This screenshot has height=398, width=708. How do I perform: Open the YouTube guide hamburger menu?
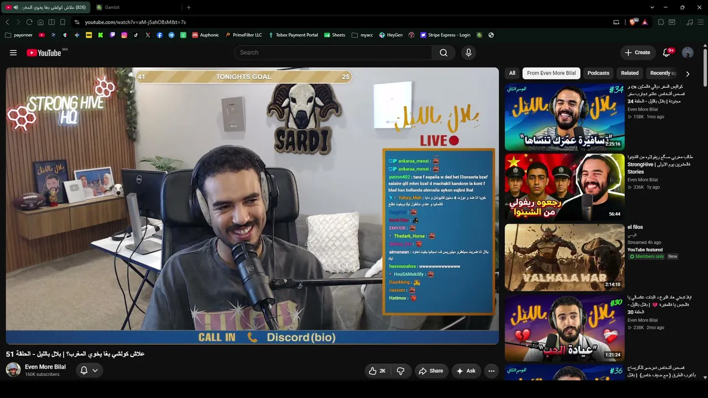pyautogui.click(x=13, y=53)
